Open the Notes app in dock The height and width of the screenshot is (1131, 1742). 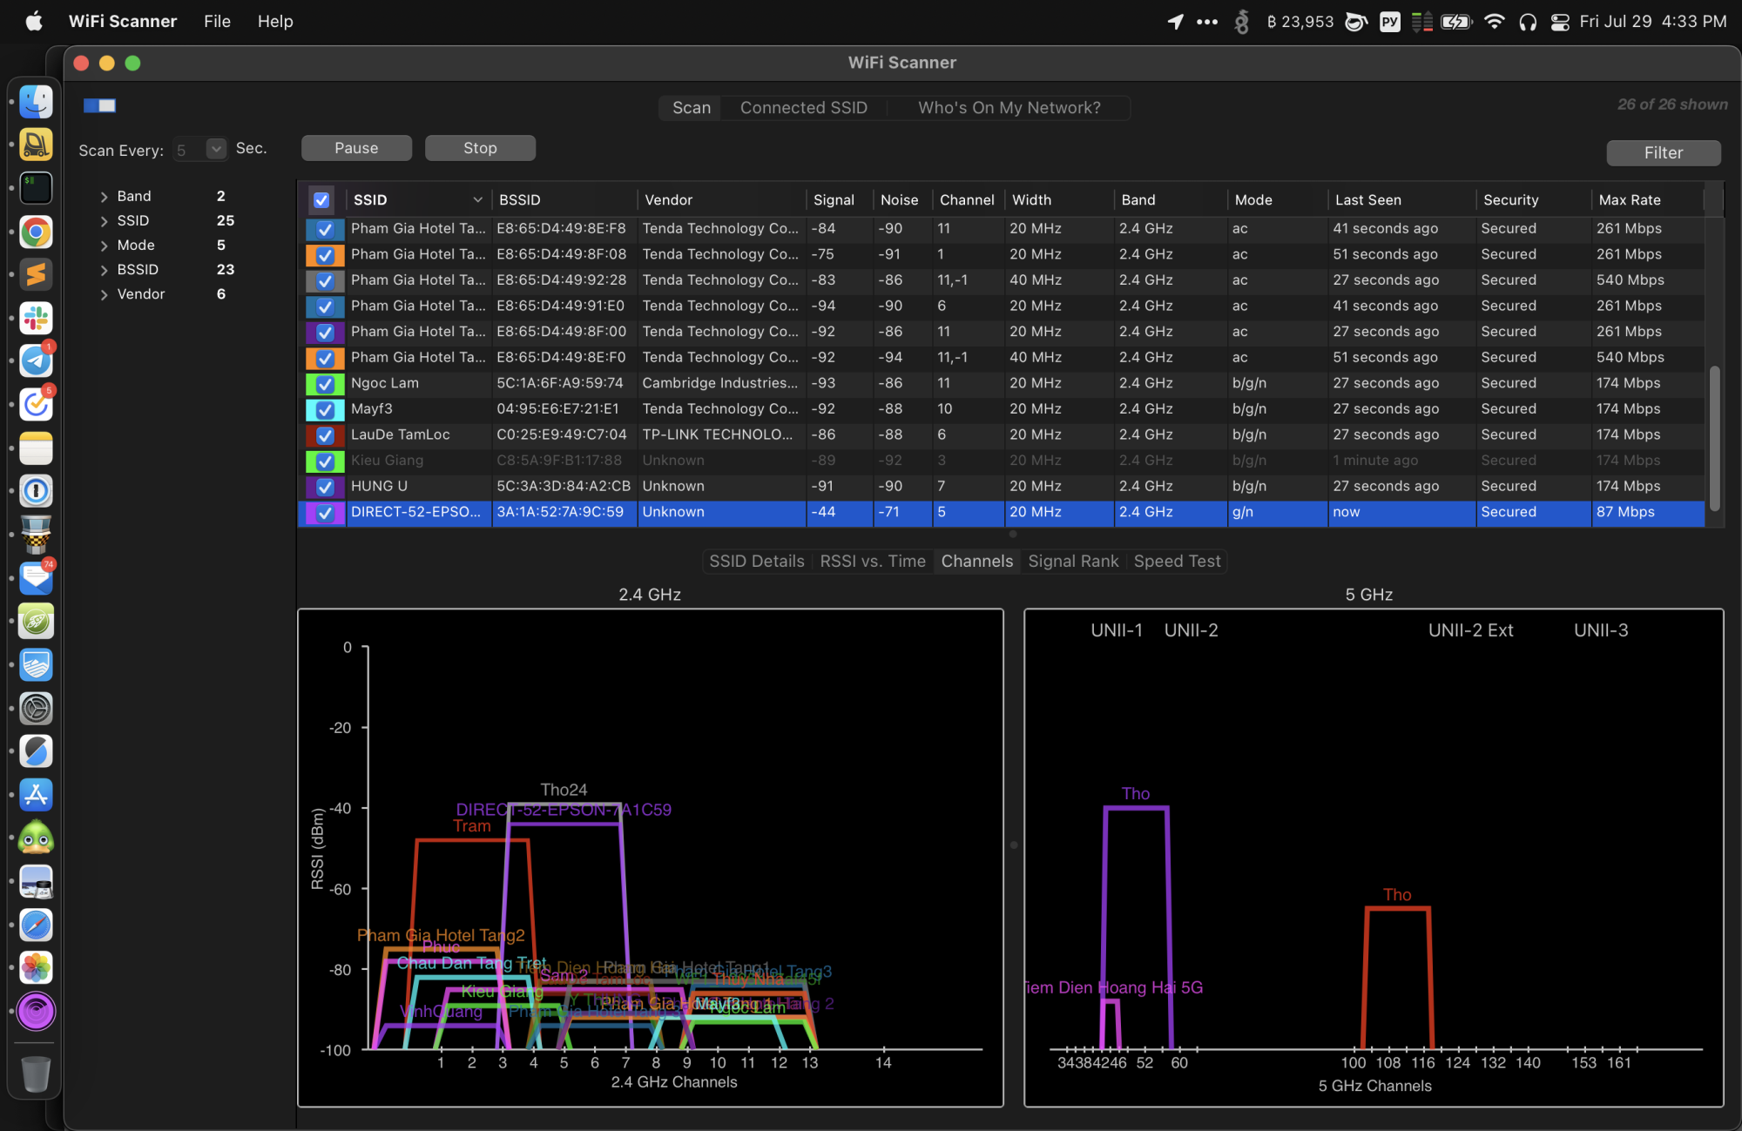(36, 448)
